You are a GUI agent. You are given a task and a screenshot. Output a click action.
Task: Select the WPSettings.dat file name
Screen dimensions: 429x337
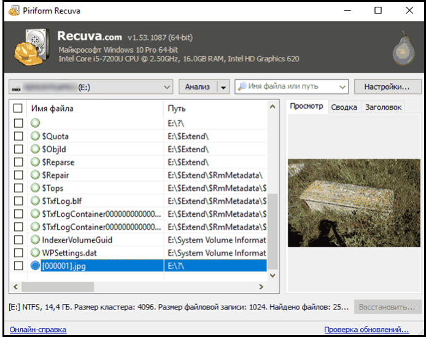(x=69, y=252)
